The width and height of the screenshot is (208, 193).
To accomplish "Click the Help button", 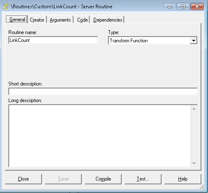I will point(183,179).
